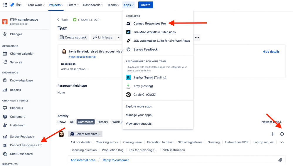This screenshot has height=166, width=293.
Task: Open the Changes sidebar icon
Action: [5, 34]
